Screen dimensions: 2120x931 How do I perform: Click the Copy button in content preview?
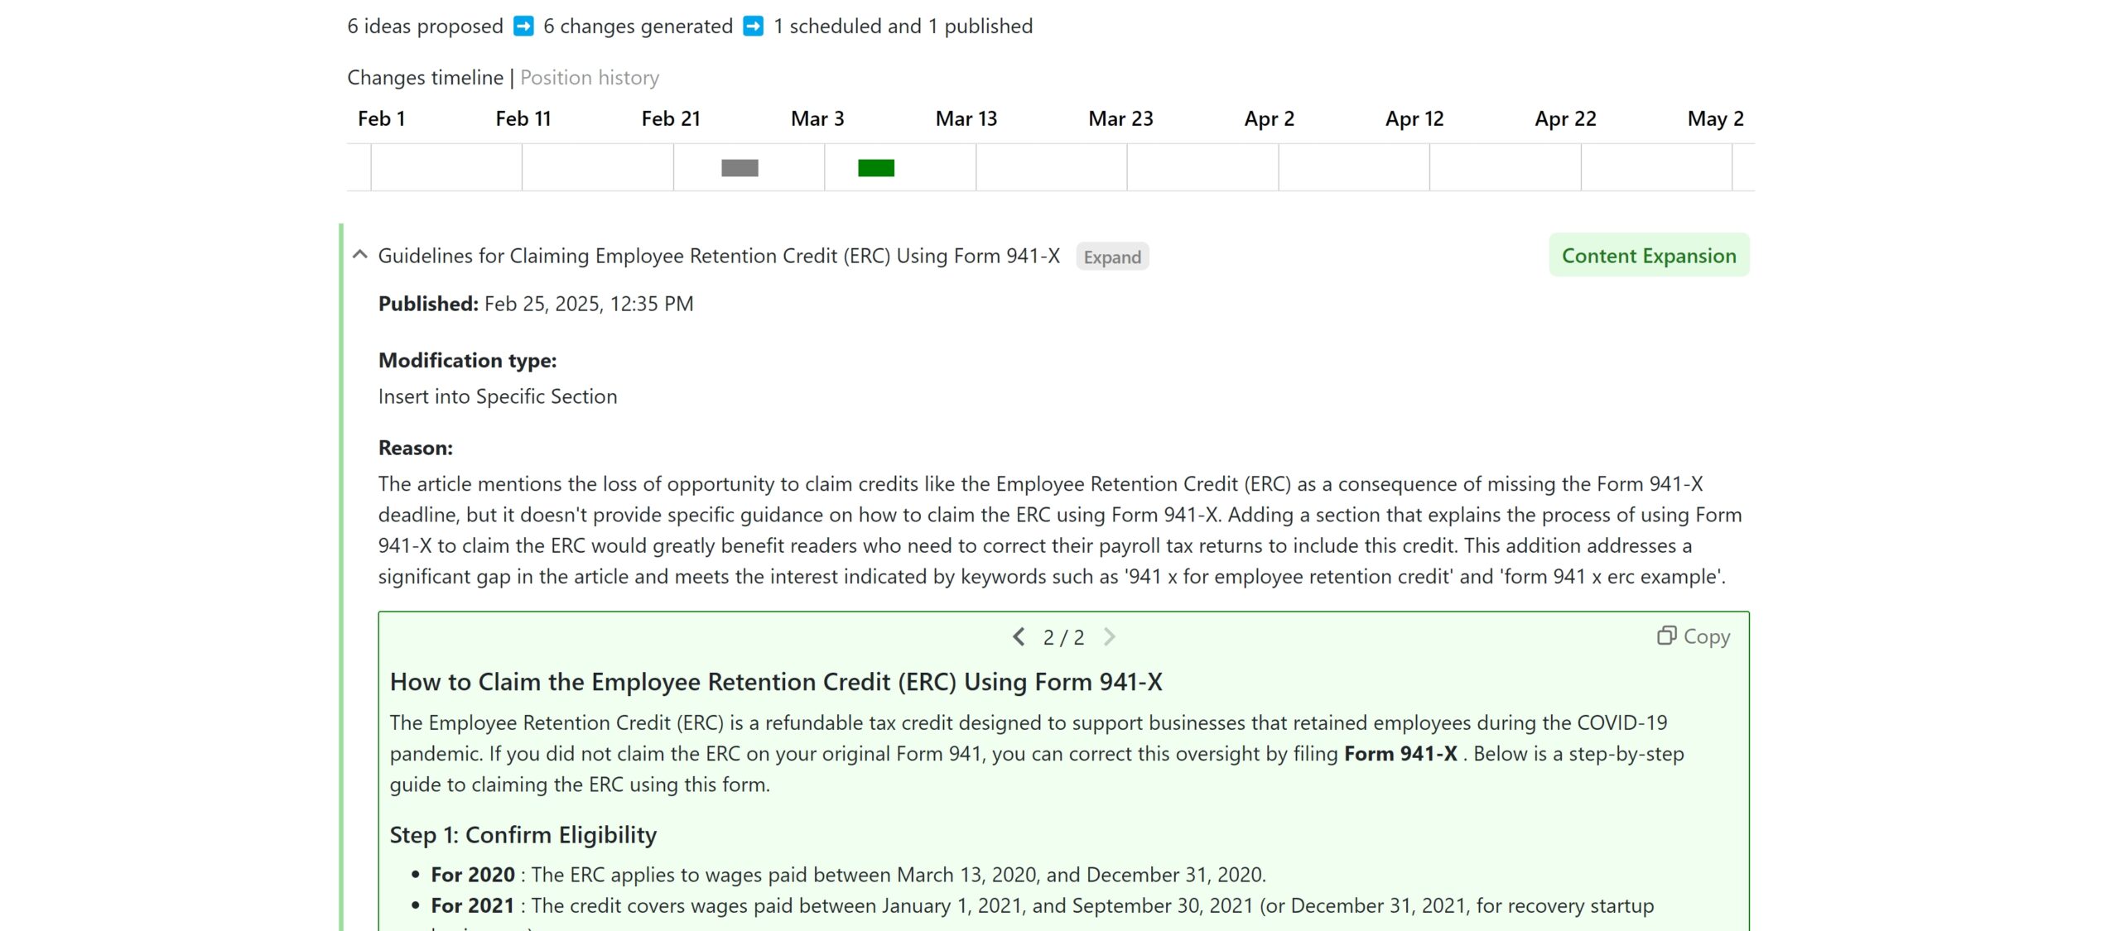(1695, 636)
